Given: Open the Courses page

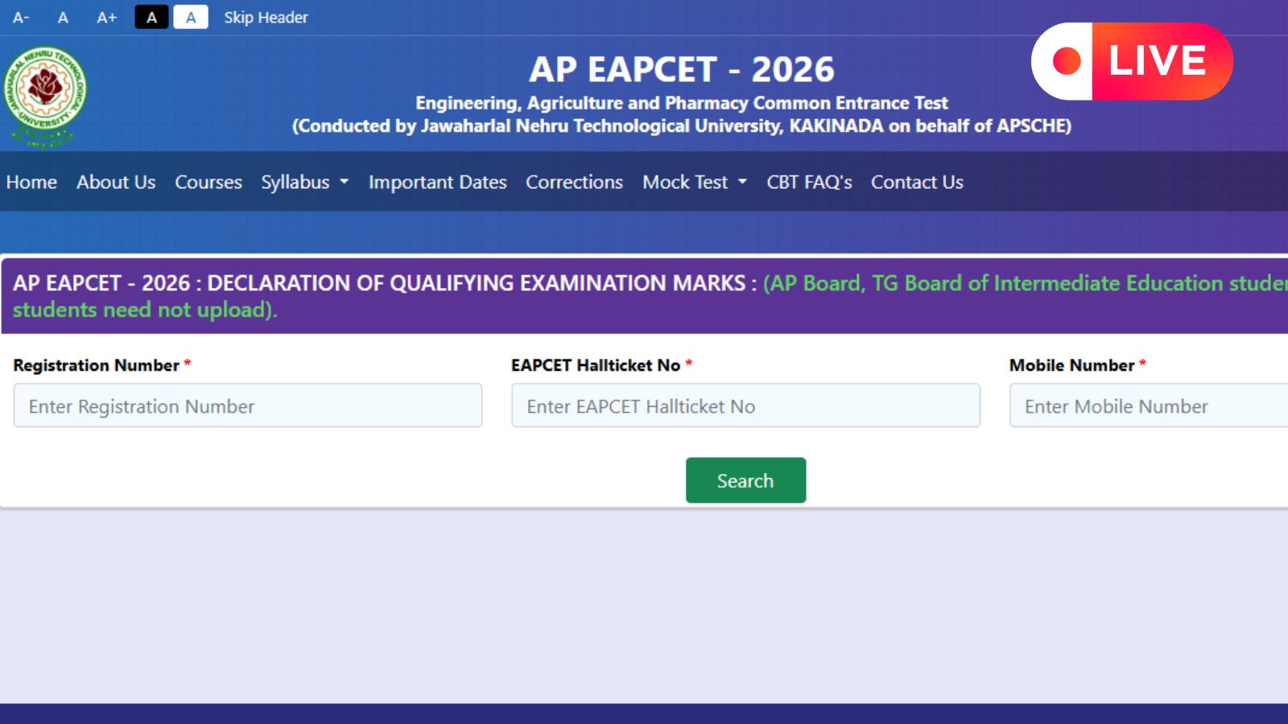Looking at the screenshot, I should tap(208, 182).
